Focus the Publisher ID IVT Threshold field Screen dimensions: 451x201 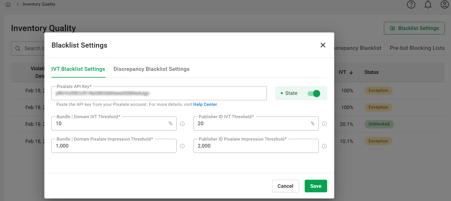[253, 124]
